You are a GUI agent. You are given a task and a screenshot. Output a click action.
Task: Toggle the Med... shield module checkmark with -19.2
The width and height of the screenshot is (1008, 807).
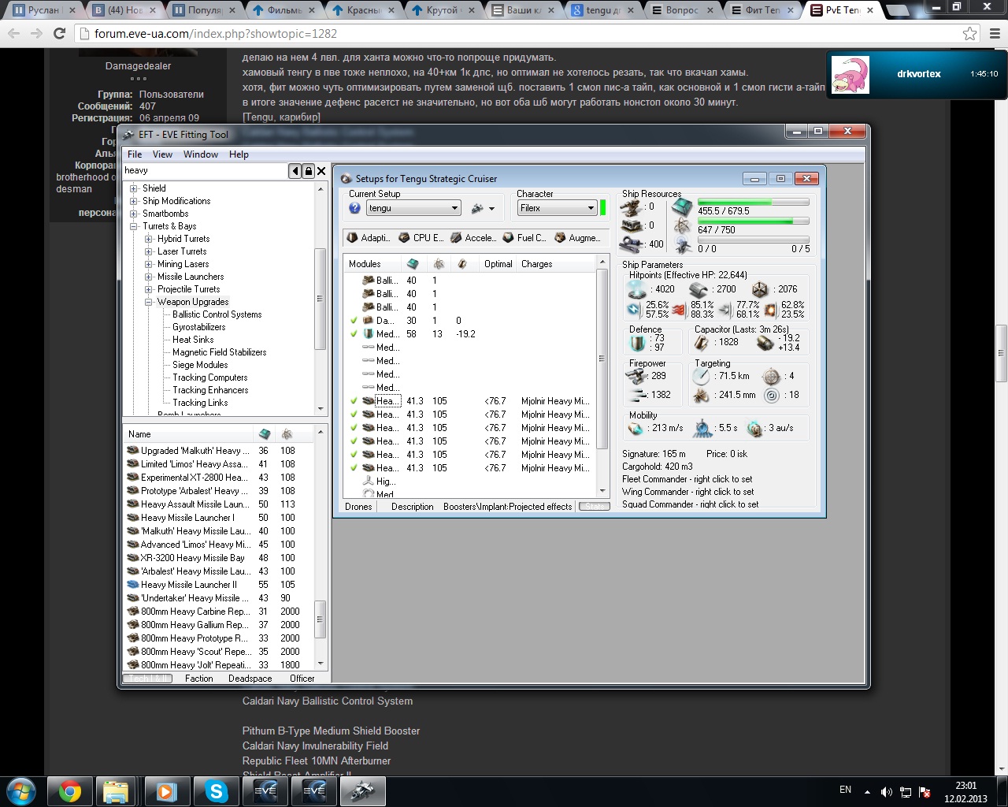(x=354, y=334)
